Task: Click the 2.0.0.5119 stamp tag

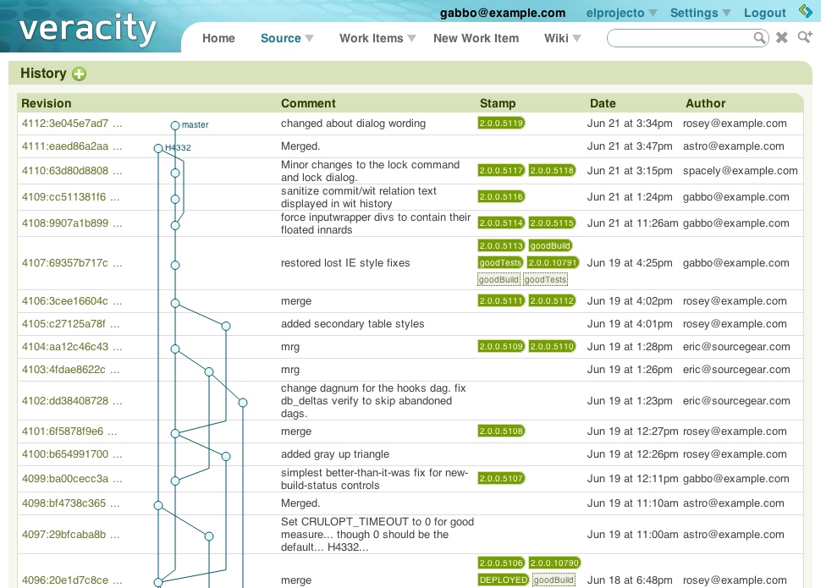Action: (x=501, y=124)
